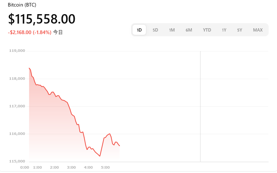Click the 117,000 price axis label
The height and width of the screenshot is (173, 277).
pyautogui.click(x=17, y=106)
